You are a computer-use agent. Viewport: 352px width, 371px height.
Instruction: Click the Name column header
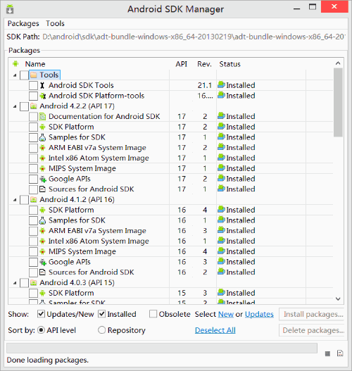tap(35, 64)
